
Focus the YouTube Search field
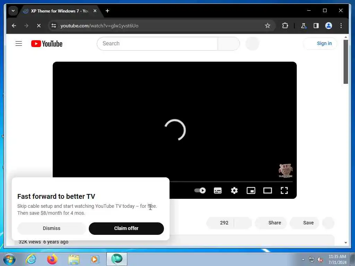[x=157, y=43]
